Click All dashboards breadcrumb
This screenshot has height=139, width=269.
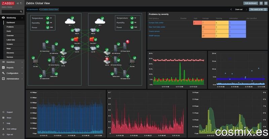[32, 9]
